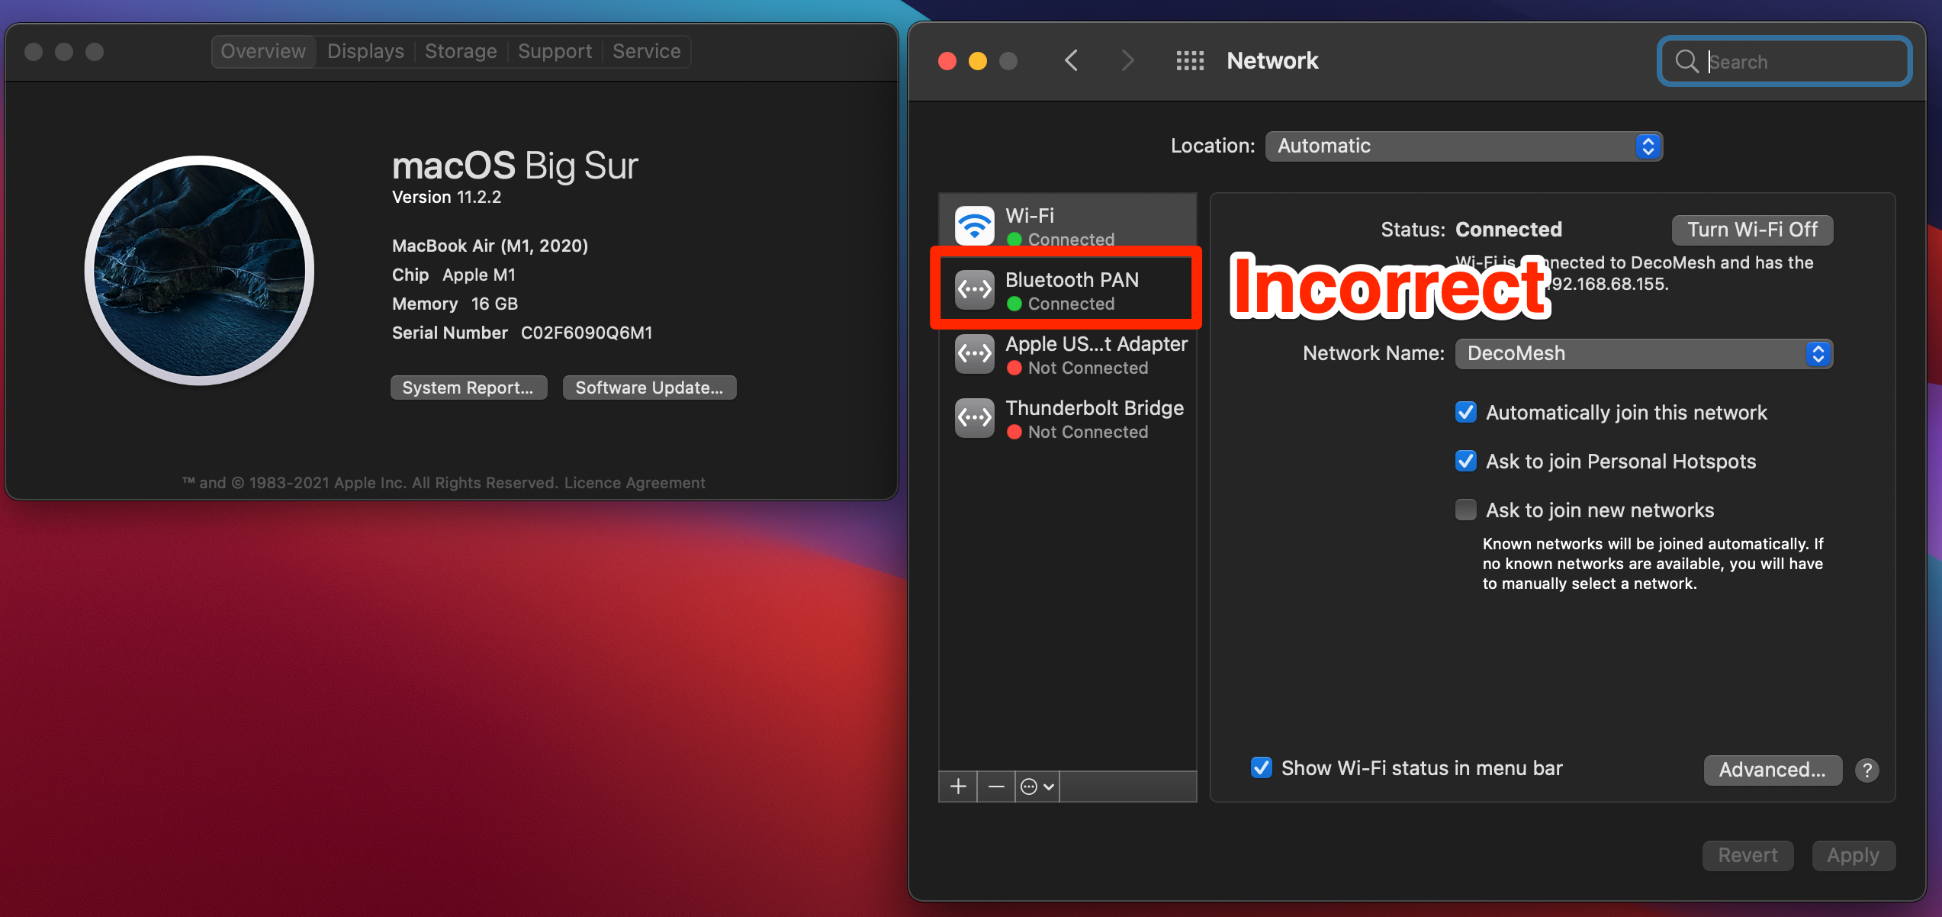Click the plus button to add service
Viewport: 1942px width, 917px height.
pyautogui.click(x=958, y=787)
